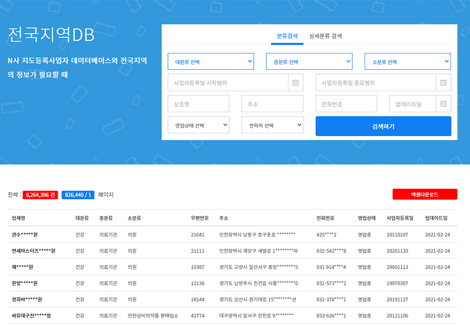
Task: Select the 경희바*****원 company name
Action: coord(26,300)
